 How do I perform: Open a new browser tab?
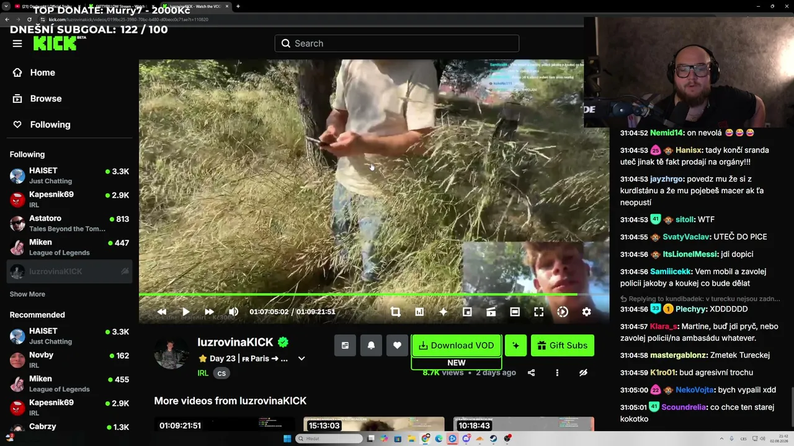pyautogui.click(x=238, y=6)
